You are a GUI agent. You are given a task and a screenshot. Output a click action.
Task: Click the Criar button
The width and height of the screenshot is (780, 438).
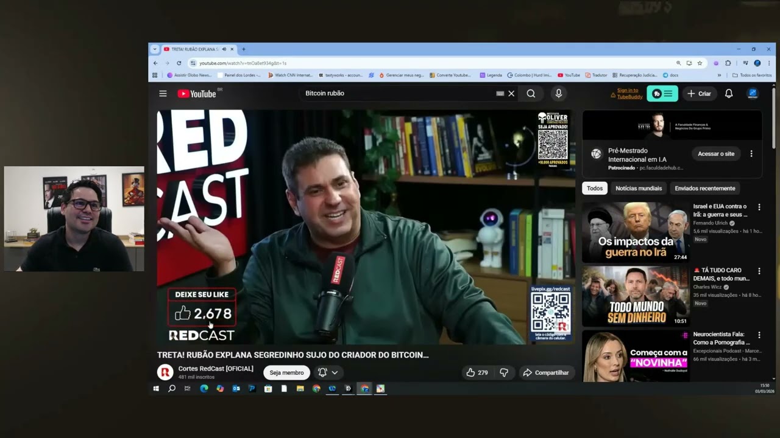click(x=699, y=94)
